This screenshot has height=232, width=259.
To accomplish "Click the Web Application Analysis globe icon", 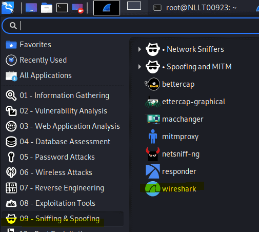I will [11, 126].
